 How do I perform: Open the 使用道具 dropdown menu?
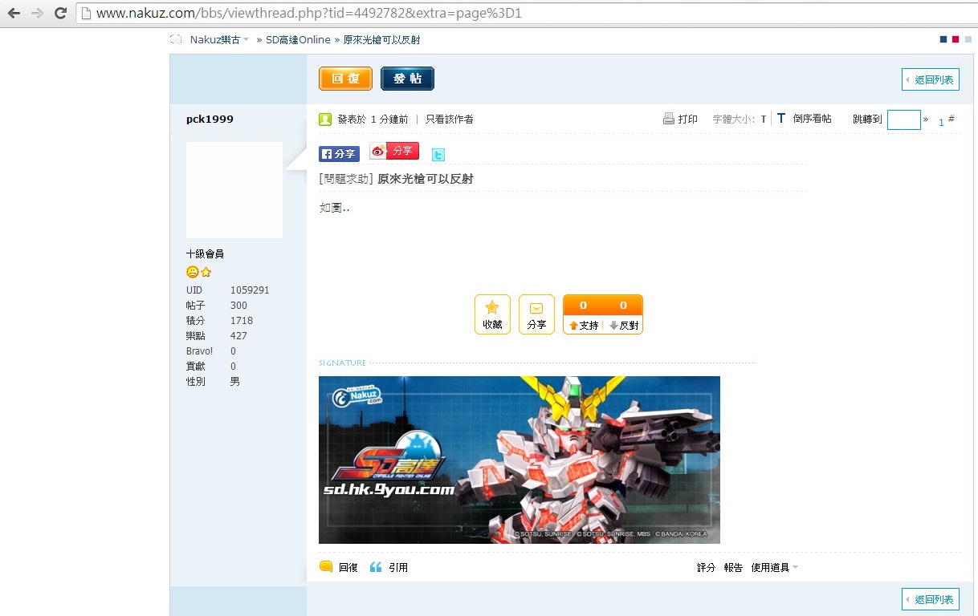click(775, 567)
